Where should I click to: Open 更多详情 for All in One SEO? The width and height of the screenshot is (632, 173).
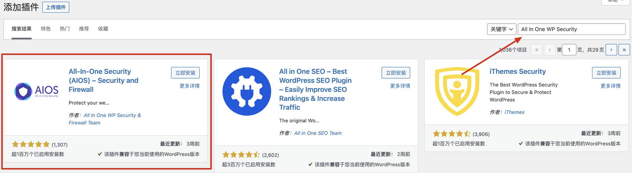coord(400,86)
